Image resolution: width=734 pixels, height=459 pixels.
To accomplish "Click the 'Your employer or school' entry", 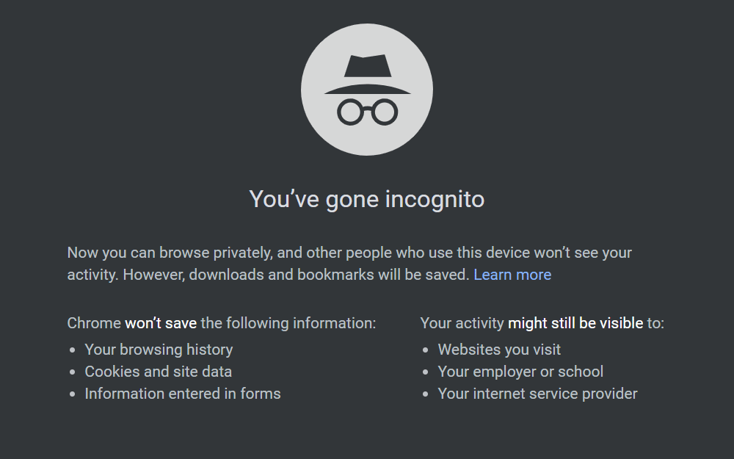I will click(521, 372).
